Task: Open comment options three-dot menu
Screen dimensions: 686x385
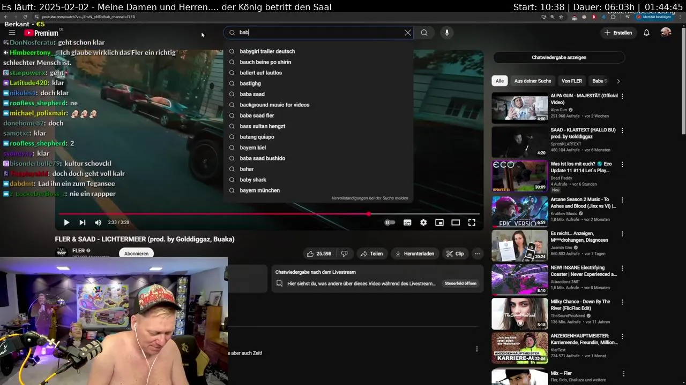Action: pos(476,349)
